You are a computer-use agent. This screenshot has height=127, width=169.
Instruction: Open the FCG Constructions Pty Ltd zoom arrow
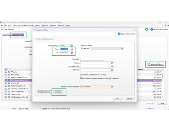pos(9,97)
